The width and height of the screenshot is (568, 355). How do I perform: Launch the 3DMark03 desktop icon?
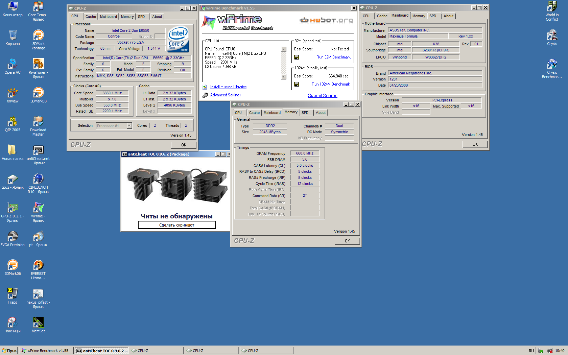tap(38, 93)
